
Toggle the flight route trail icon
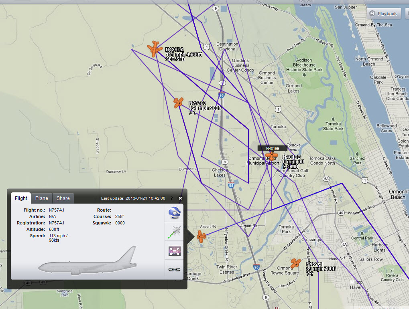point(174,232)
